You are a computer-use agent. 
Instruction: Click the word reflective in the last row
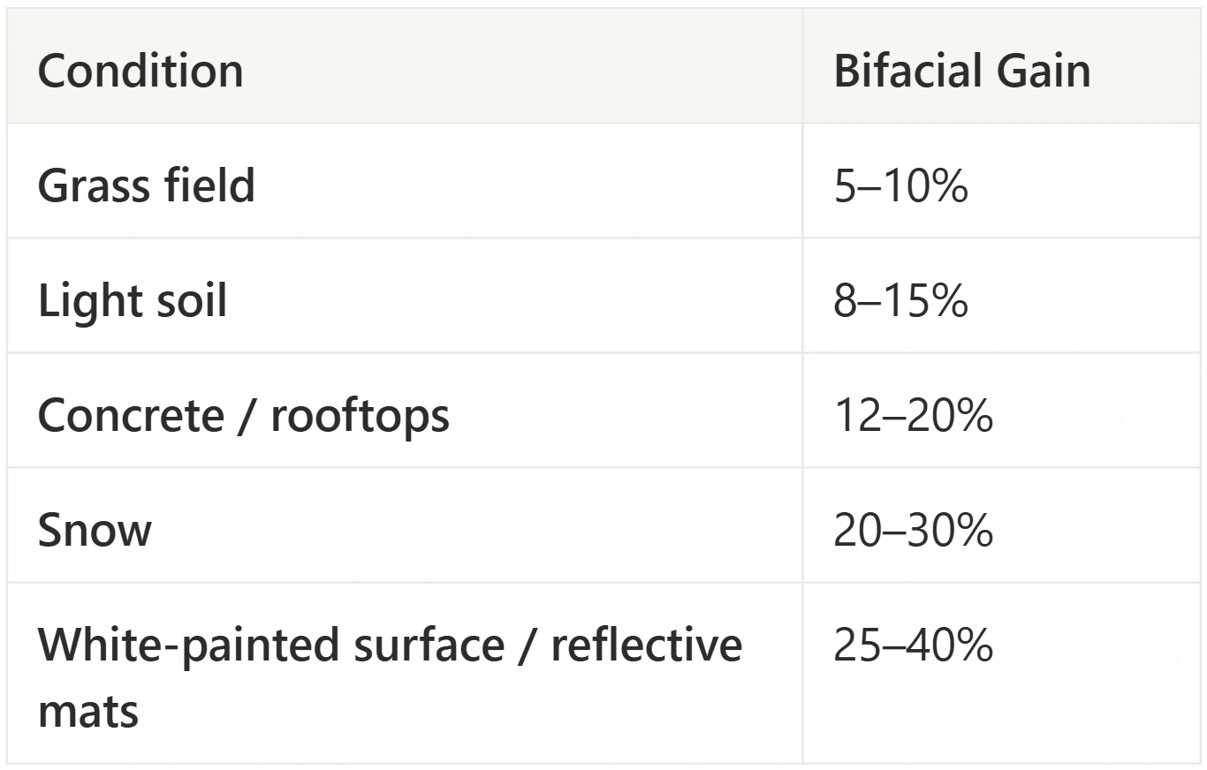point(647,645)
